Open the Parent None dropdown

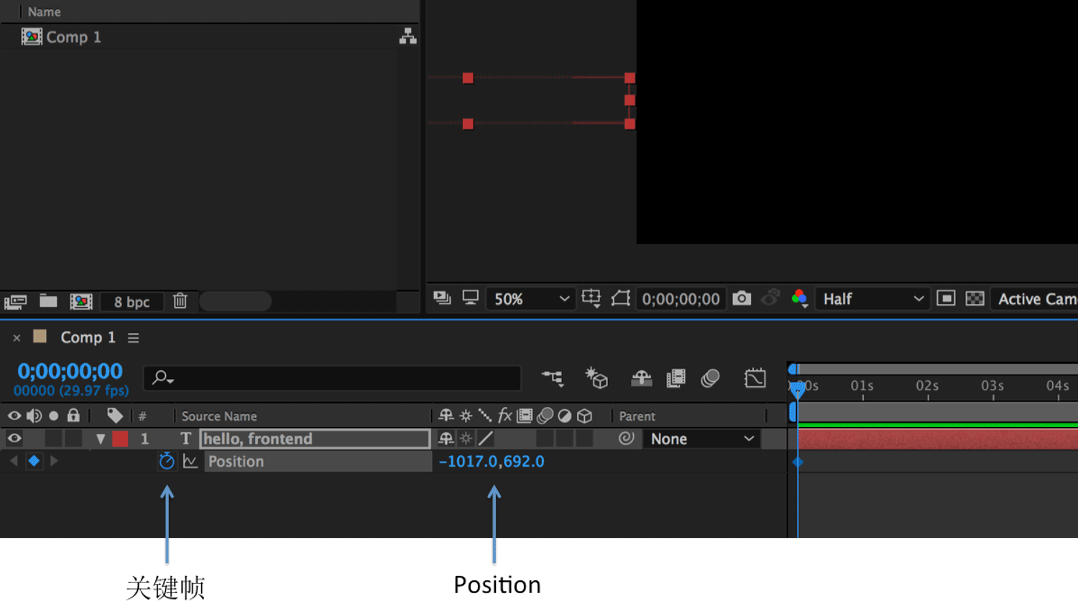click(x=701, y=439)
